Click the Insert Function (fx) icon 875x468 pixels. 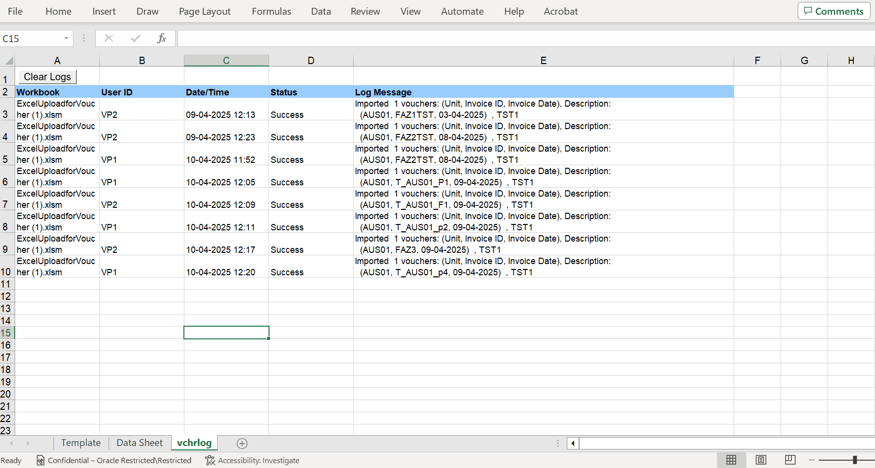tap(162, 38)
